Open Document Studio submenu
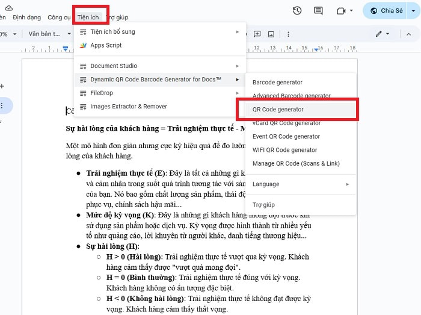421x315 pixels. (x=160, y=66)
